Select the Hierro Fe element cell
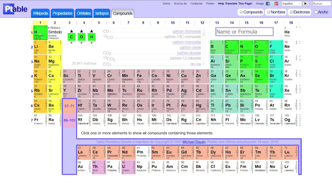Viewport: 332px width, 186px height. pos(143,76)
